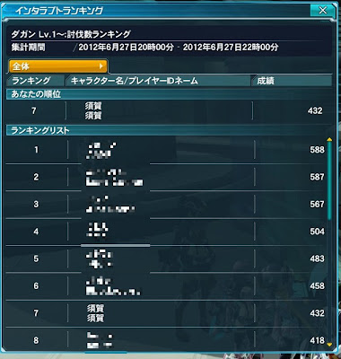The height and width of the screenshot is (359, 341).
Task: Click the 集計期間 date range text
Action: click(x=179, y=48)
